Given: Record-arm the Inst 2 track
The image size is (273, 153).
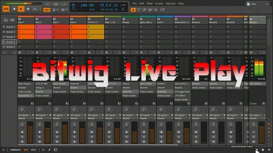Looking at the screenshot, I should tap(40, 132).
